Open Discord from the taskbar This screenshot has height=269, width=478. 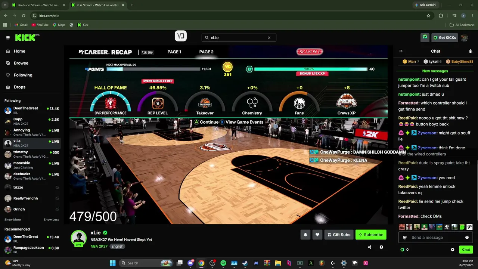pos(190,263)
